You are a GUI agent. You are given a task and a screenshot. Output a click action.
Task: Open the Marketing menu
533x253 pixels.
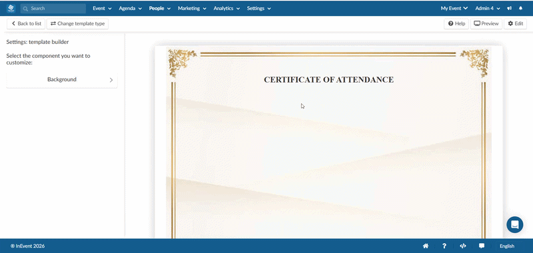pos(192,9)
